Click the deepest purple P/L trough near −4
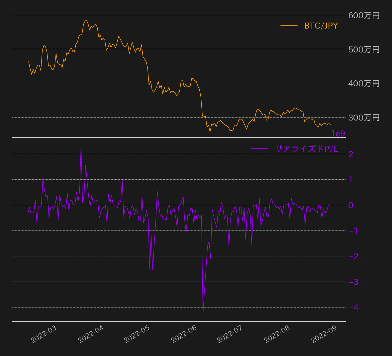The height and width of the screenshot is (356, 392). coord(203,312)
